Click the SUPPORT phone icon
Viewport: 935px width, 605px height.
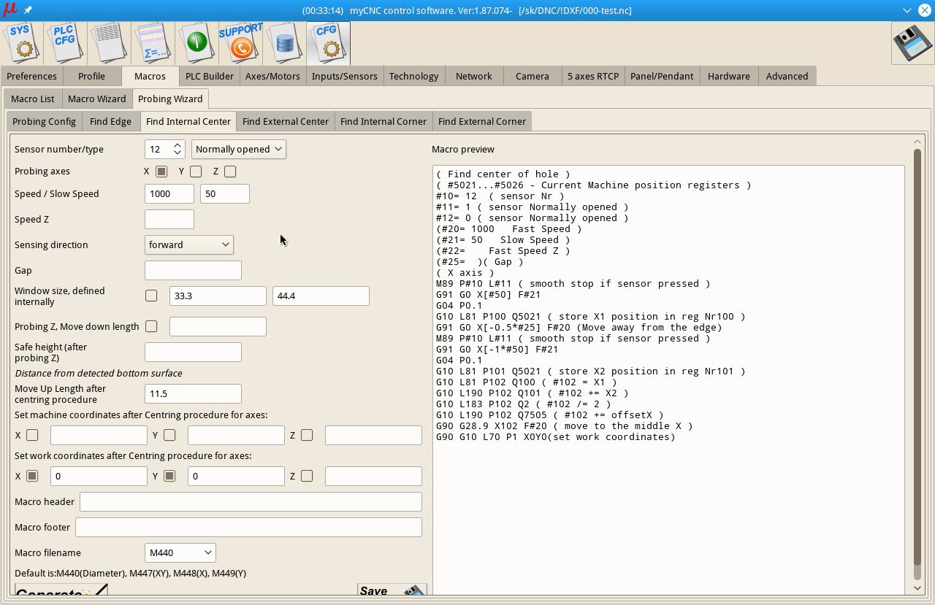(x=240, y=42)
